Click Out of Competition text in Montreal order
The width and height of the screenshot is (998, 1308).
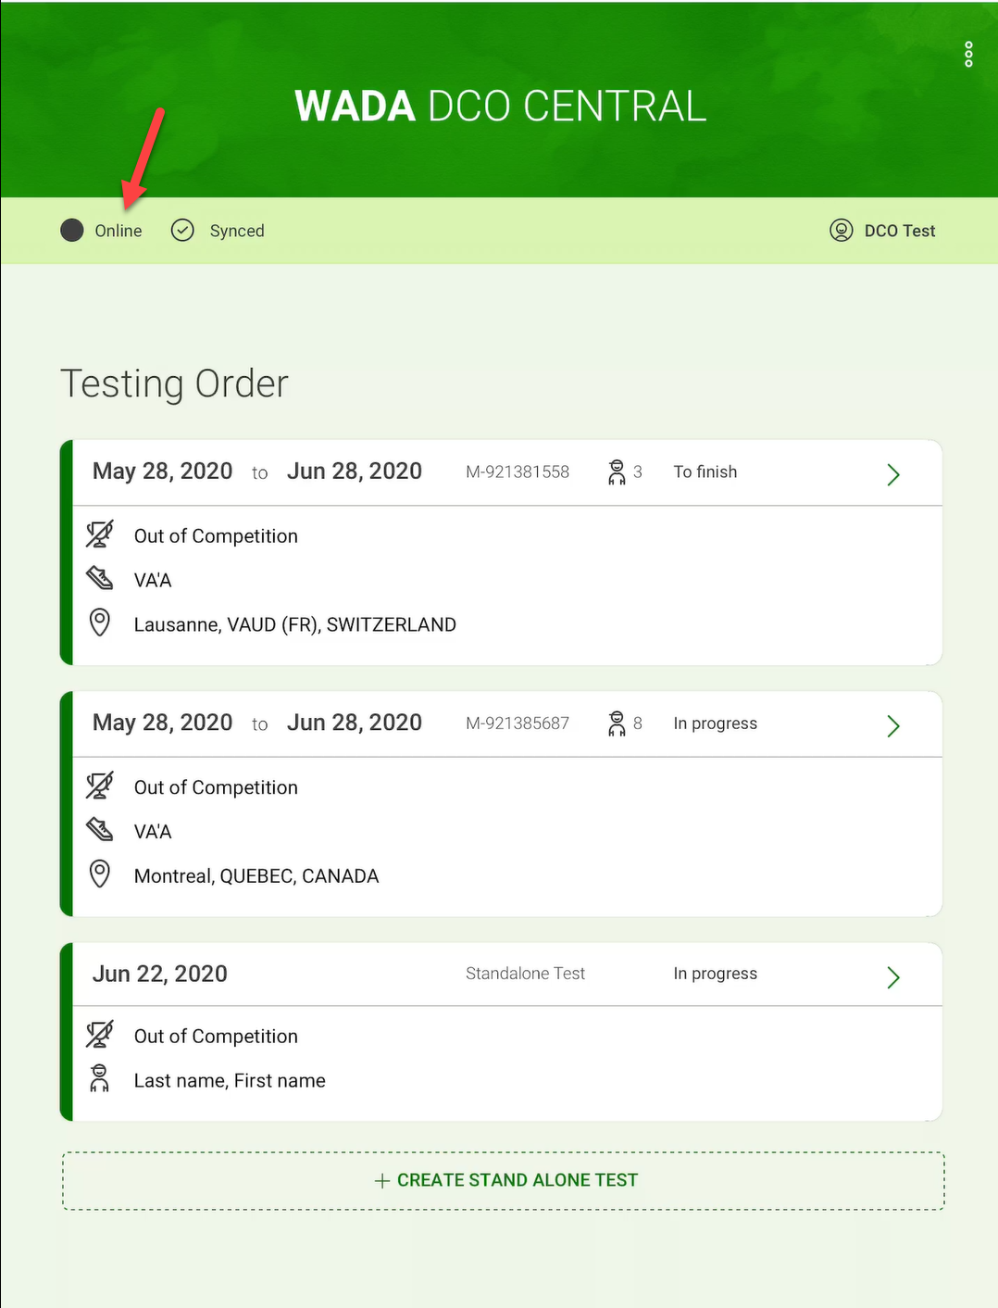tap(216, 787)
